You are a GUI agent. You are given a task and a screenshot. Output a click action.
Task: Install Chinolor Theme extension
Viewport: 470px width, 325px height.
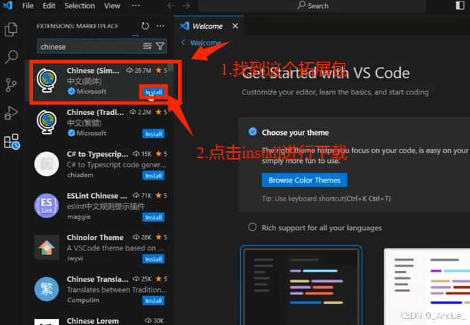click(153, 259)
